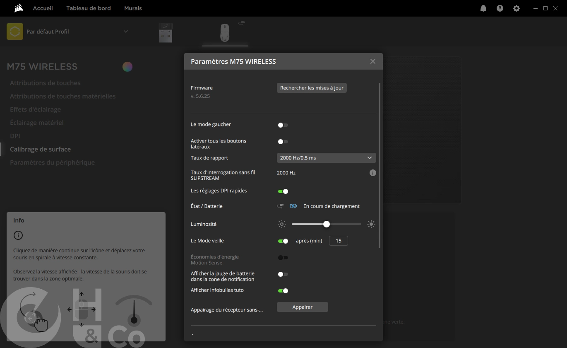Open the DPI section

coord(15,136)
